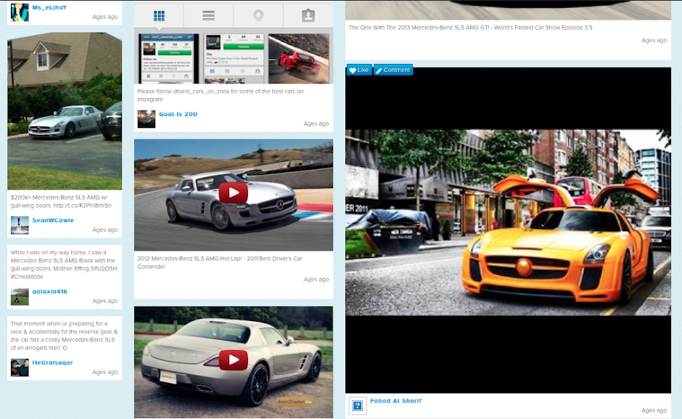
Task: Open the tagged photos profile tab
Action: [x=308, y=16]
